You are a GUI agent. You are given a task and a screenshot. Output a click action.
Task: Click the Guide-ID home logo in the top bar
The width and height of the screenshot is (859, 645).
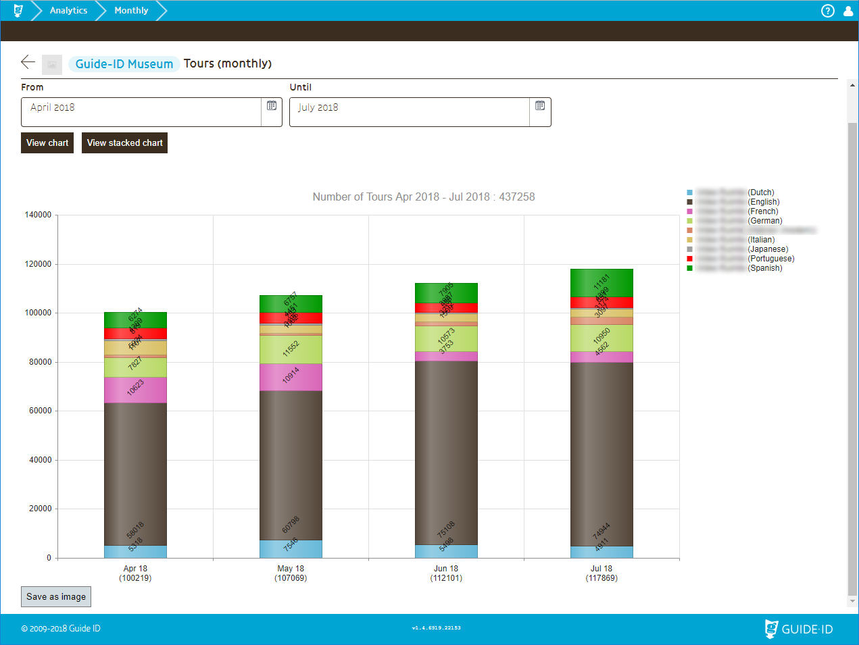18,10
